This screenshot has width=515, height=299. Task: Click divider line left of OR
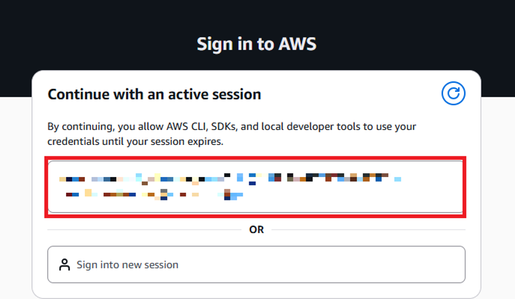[x=145, y=230]
